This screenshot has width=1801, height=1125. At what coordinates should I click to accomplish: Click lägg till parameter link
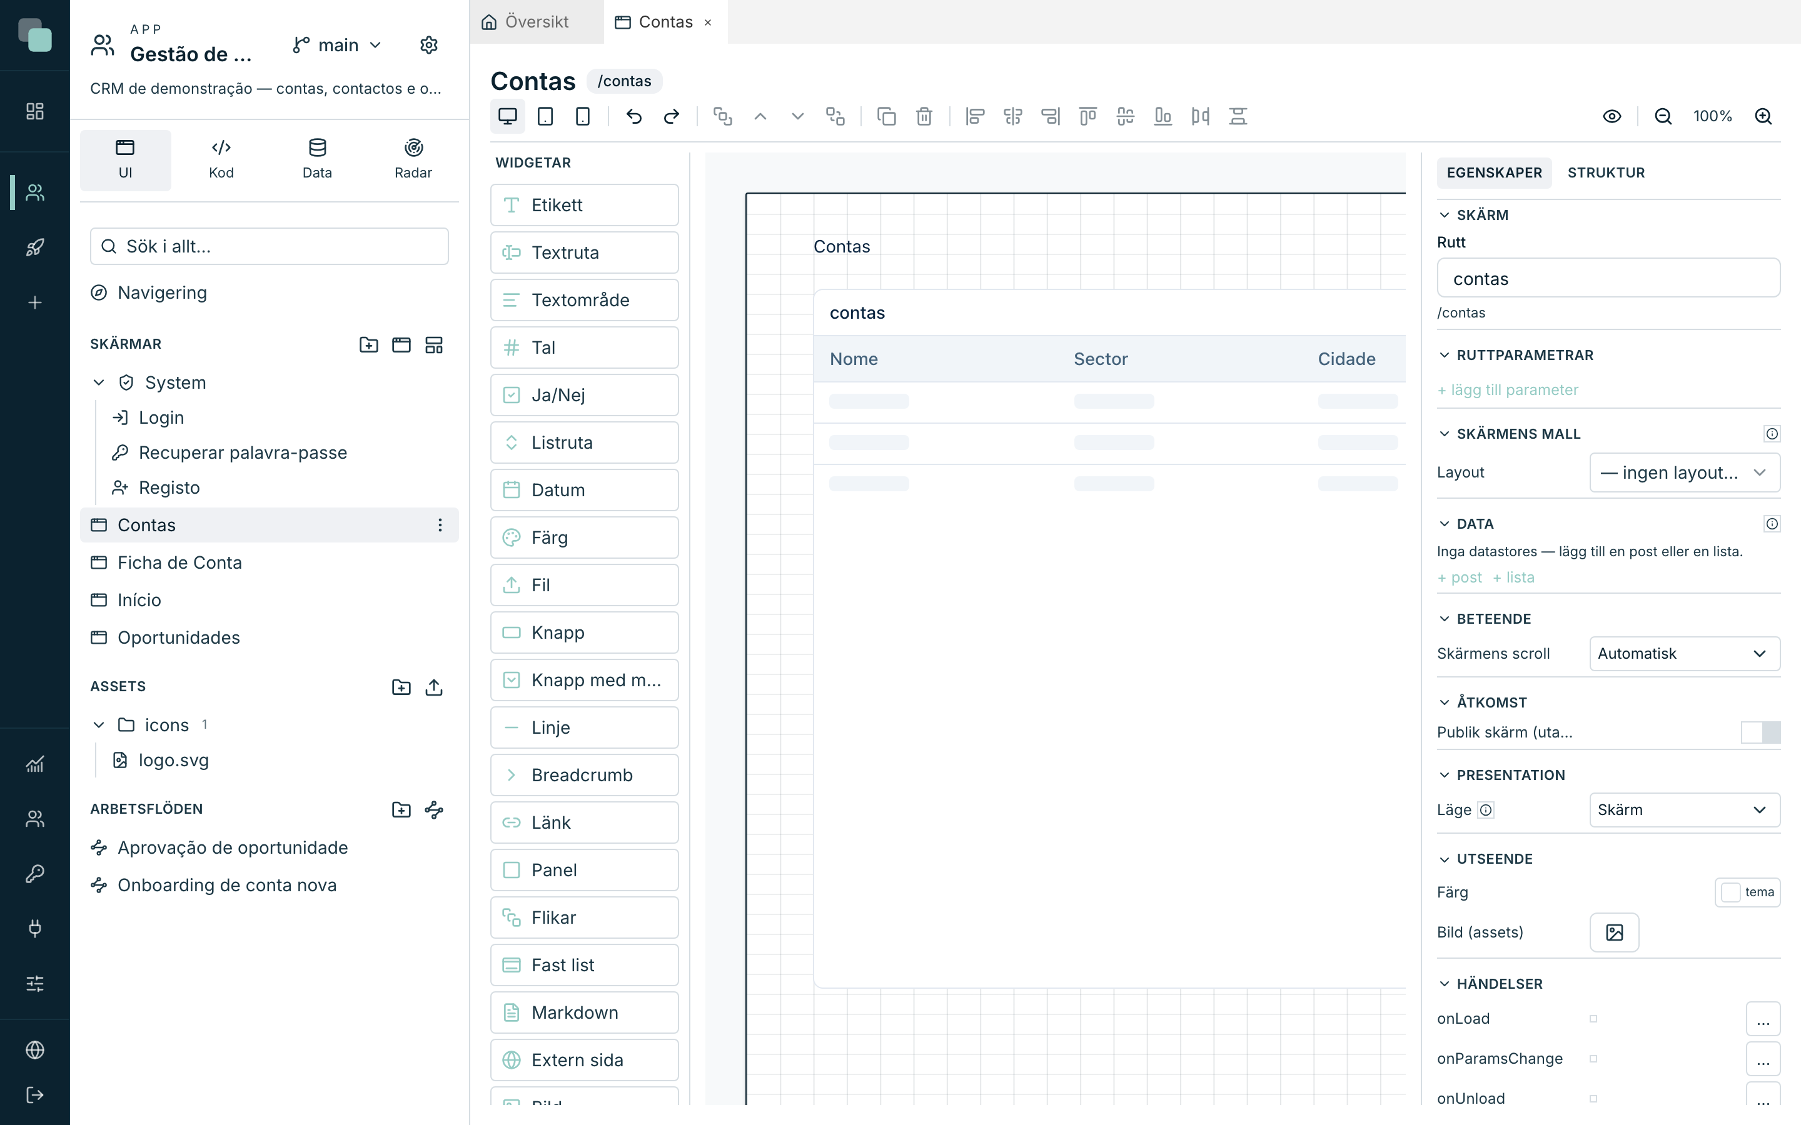[x=1508, y=390]
